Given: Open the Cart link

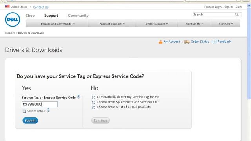Looking at the screenshot, I should (x=238, y=7).
